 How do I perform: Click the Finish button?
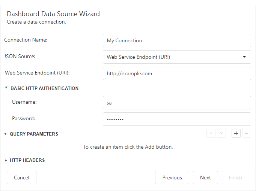click(x=235, y=178)
